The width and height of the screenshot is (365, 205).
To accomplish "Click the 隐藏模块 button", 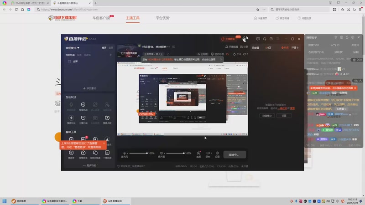I will [x=267, y=116].
